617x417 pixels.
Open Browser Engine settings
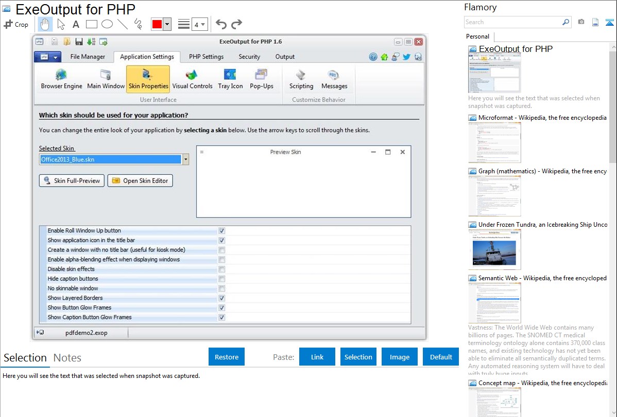click(x=61, y=79)
